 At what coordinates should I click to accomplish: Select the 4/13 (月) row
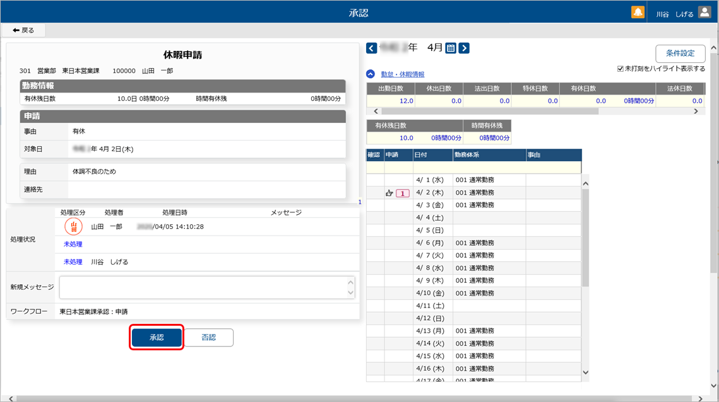pyautogui.click(x=473, y=331)
